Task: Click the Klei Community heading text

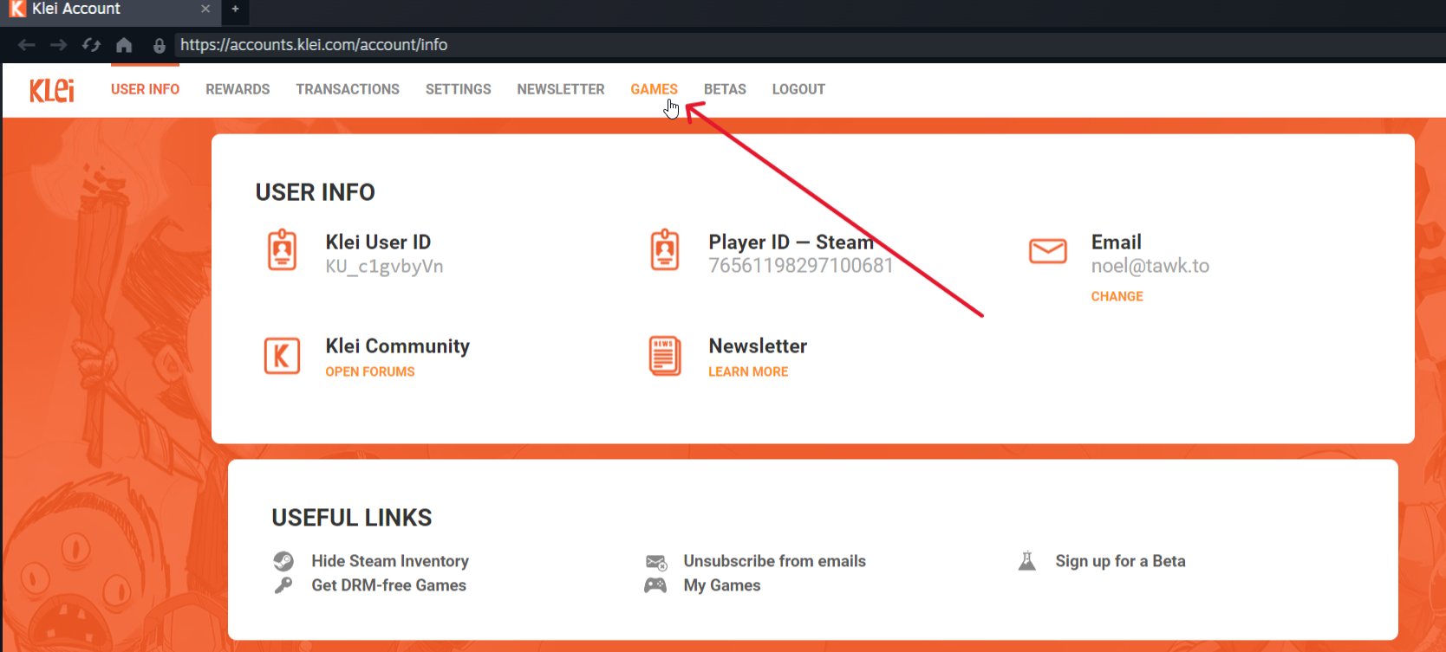Action: [x=397, y=346]
